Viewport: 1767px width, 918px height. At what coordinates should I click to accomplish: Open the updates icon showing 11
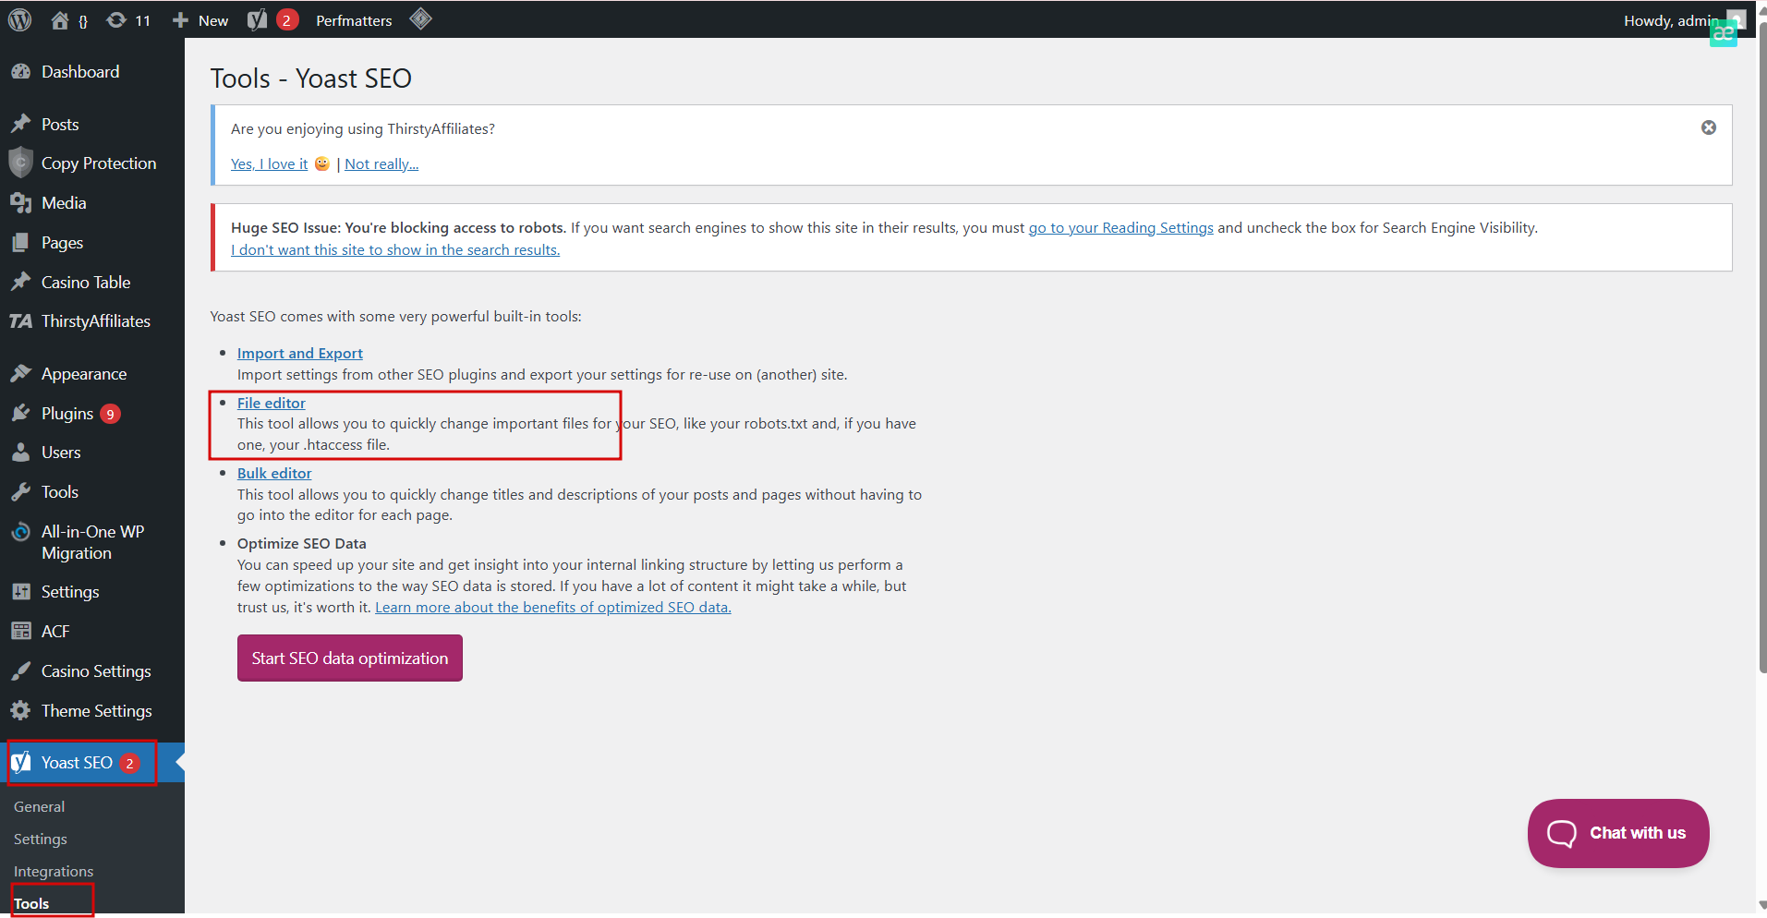click(128, 20)
